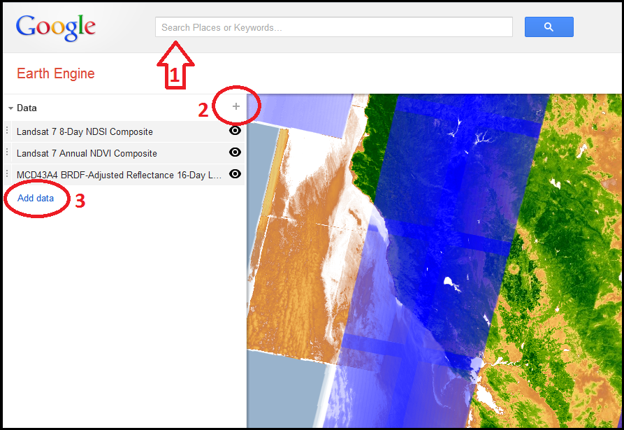Screen dimensions: 624x430
Task: Select the Landsat 7 Annual NDVI Composite row
Action: [124, 153]
